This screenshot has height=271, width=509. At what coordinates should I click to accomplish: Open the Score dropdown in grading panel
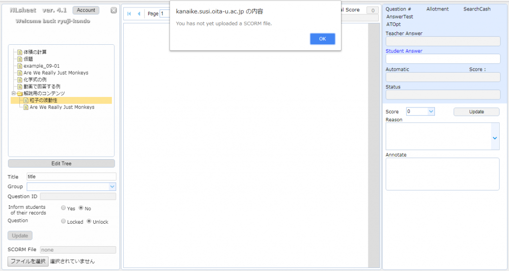pyautogui.click(x=430, y=112)
